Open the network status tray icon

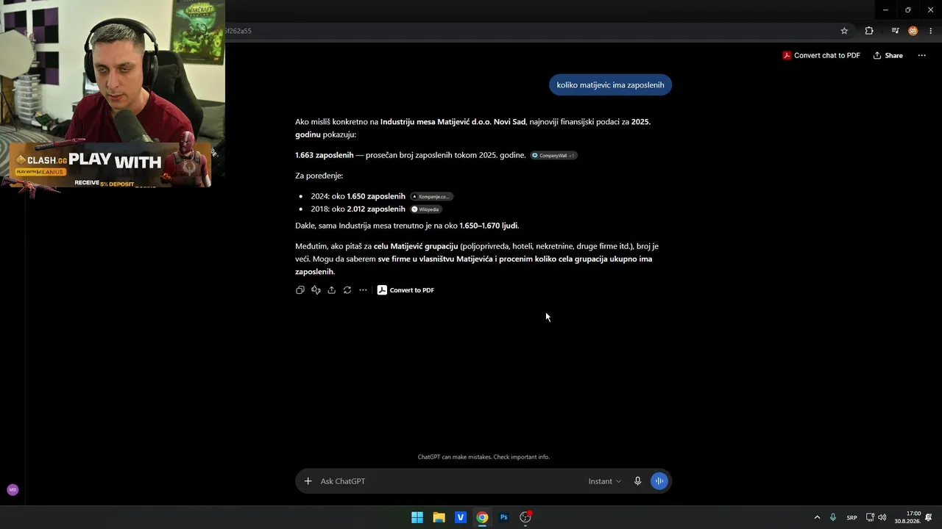(870, 517)
